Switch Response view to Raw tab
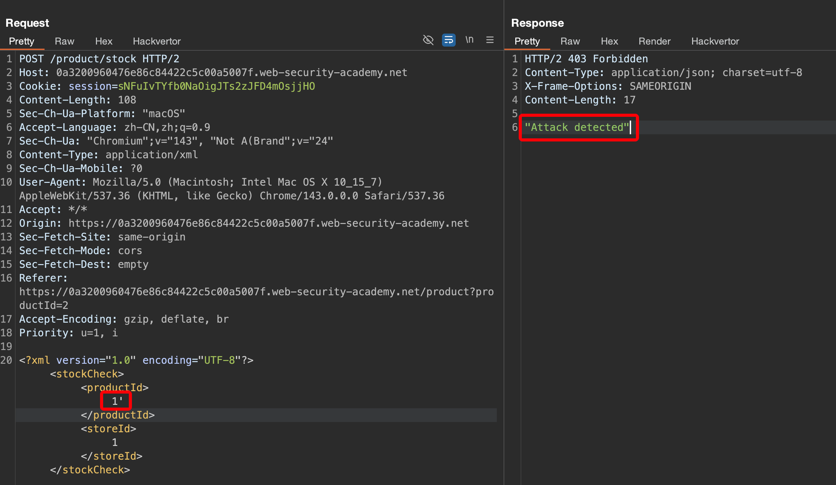The width and height of the screenshot is (836, 485). [570, 41]
